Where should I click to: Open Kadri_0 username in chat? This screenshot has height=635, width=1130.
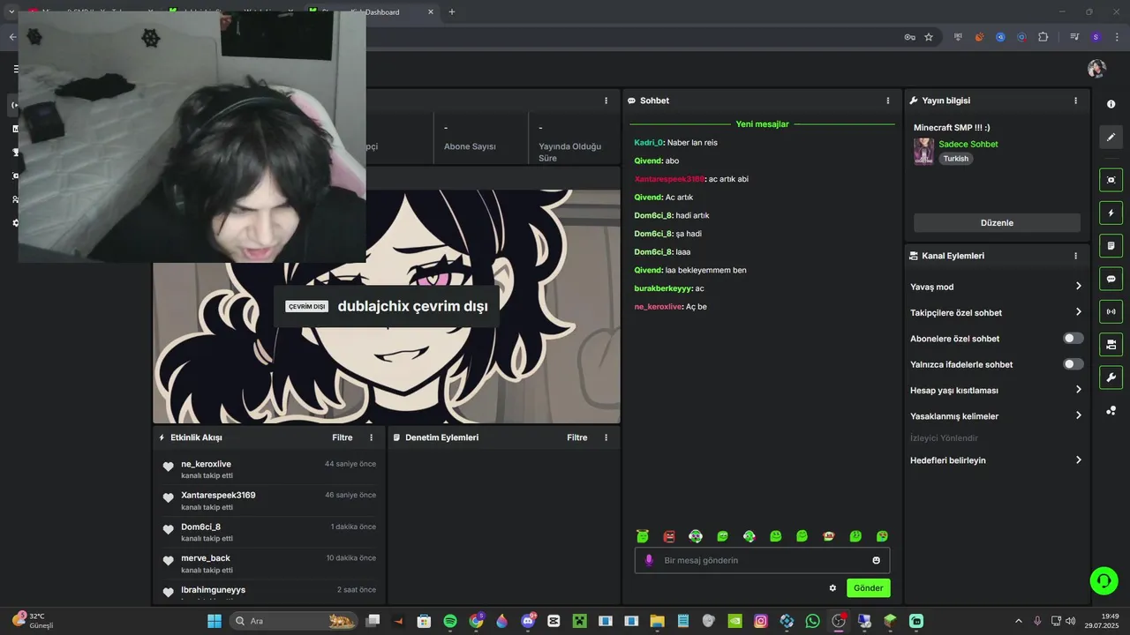click(x=648, y=142)
